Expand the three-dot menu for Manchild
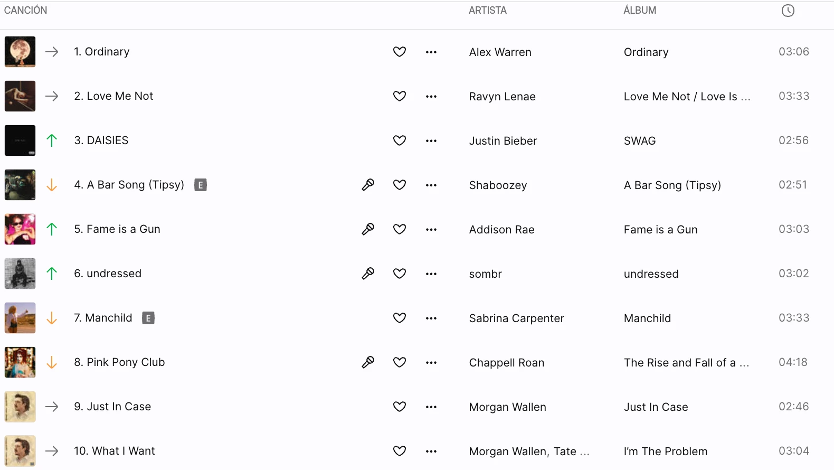Image resolution: width=834 pixels, height=470 pixels. pyautogui.click(x=431, y=318)
